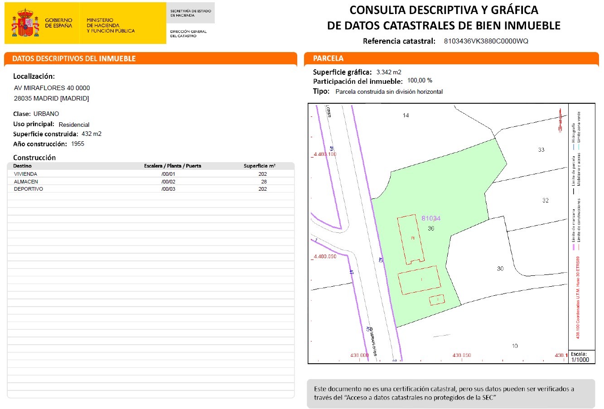Image resolution: width=604 pixels, height=409 pixels.
Task: Select 'Parcela construida sin división horizontal' text
Action: pos(389,91)
